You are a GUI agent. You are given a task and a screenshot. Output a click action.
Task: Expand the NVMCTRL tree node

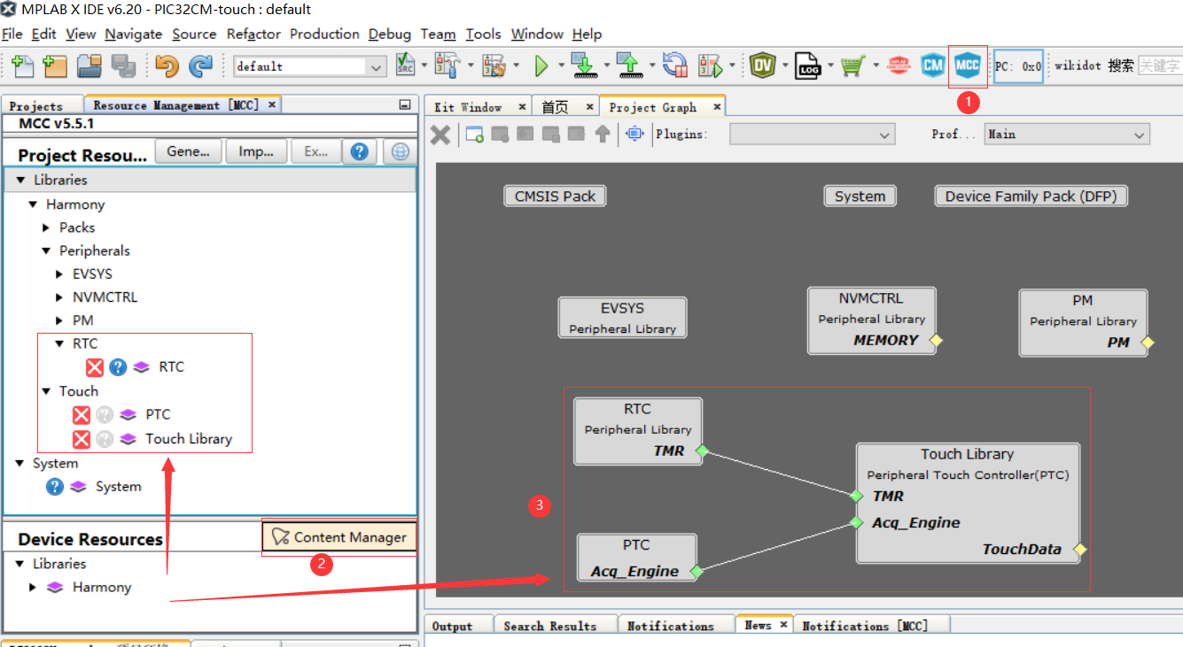click(x=59, y=297)
